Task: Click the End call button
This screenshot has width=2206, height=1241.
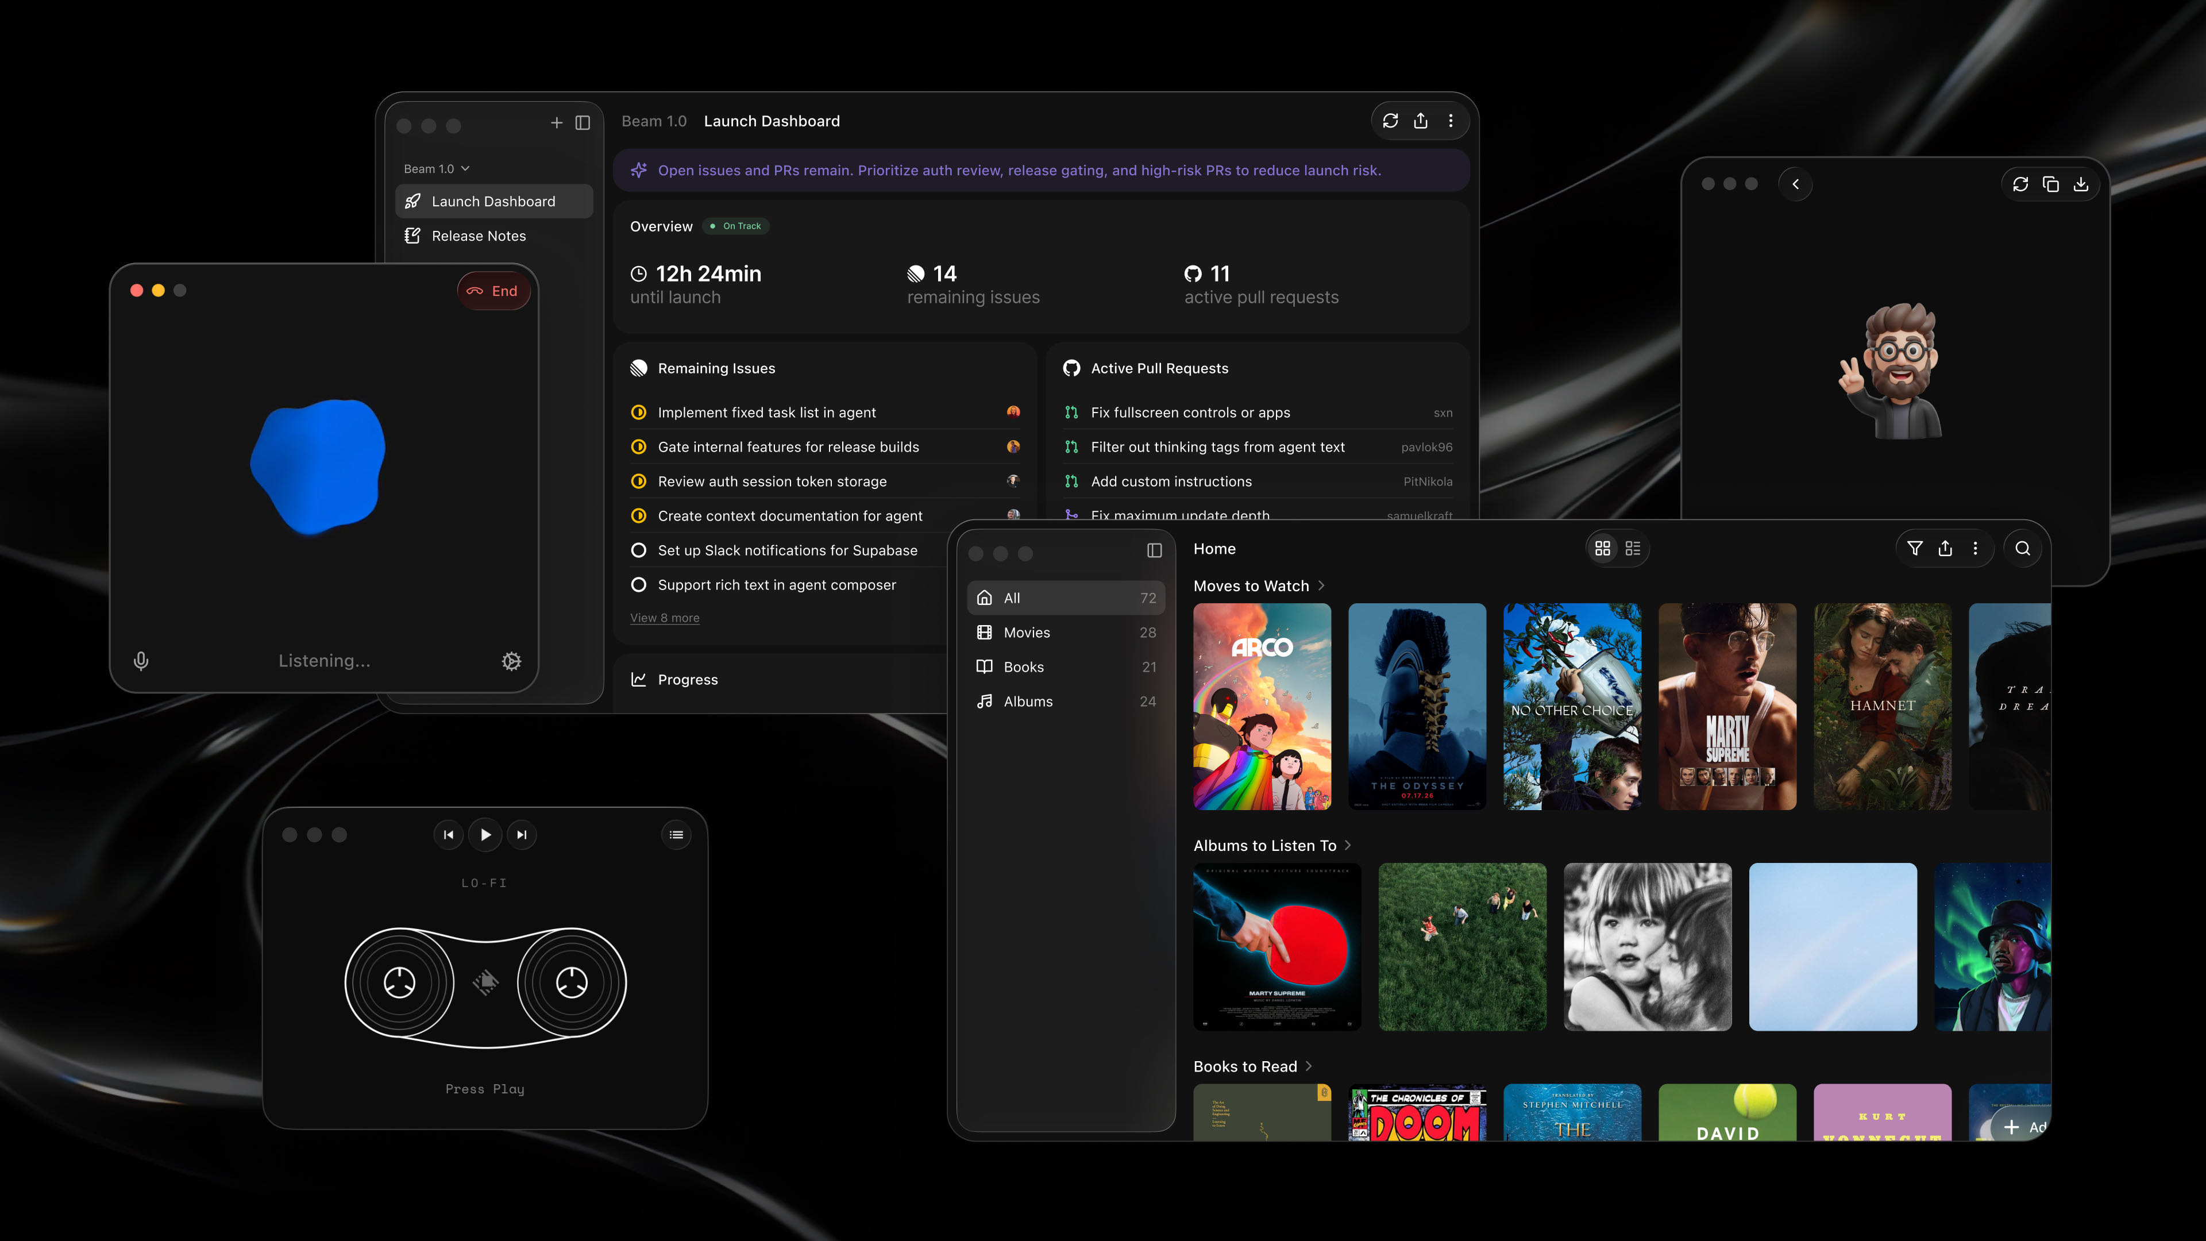Action: (x=494, y=290)
